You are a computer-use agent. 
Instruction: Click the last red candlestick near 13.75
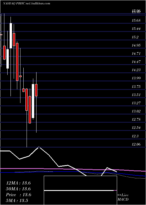coord(36,90)
